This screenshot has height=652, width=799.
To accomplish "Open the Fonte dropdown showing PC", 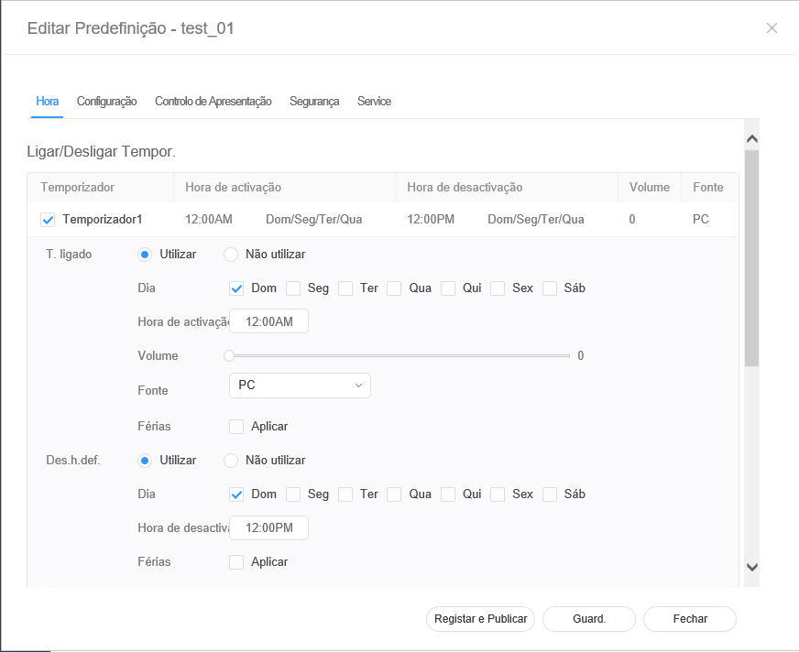I will click(300, 386).
